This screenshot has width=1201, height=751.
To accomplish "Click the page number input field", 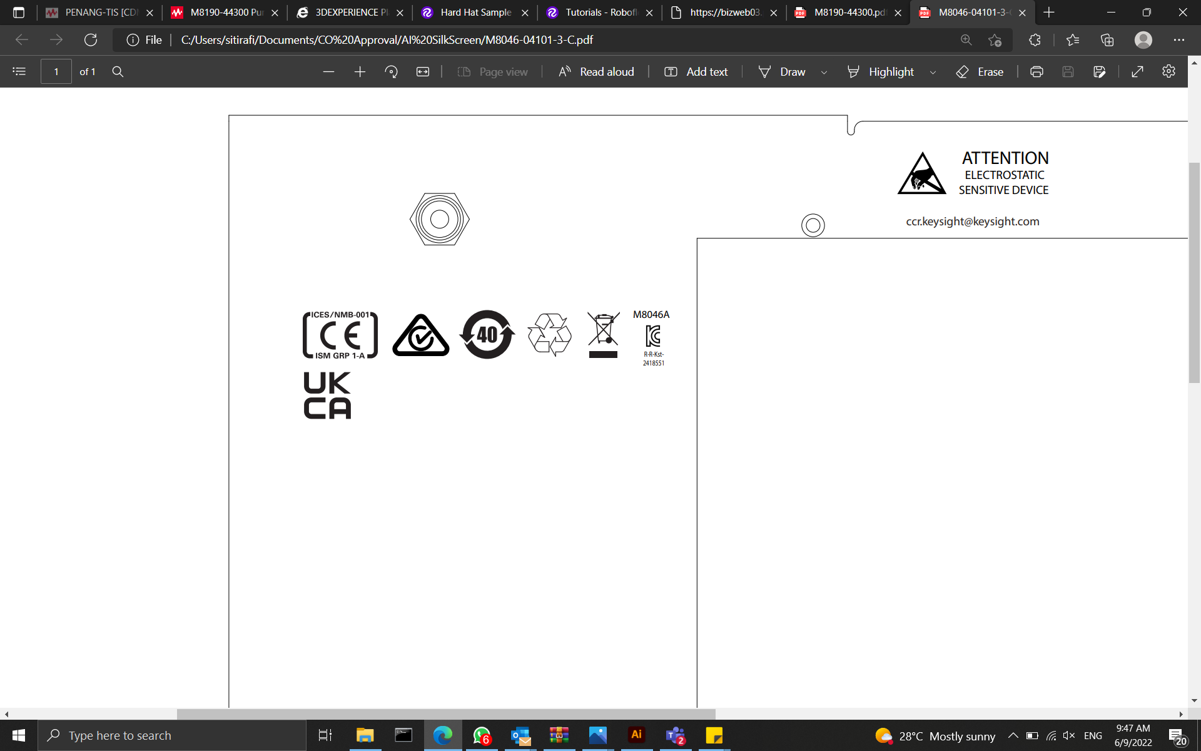I will tap(56, 72).
